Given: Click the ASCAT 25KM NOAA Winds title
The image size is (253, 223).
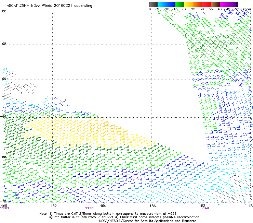Looking at the screenshot, I should tap(49, 5).
